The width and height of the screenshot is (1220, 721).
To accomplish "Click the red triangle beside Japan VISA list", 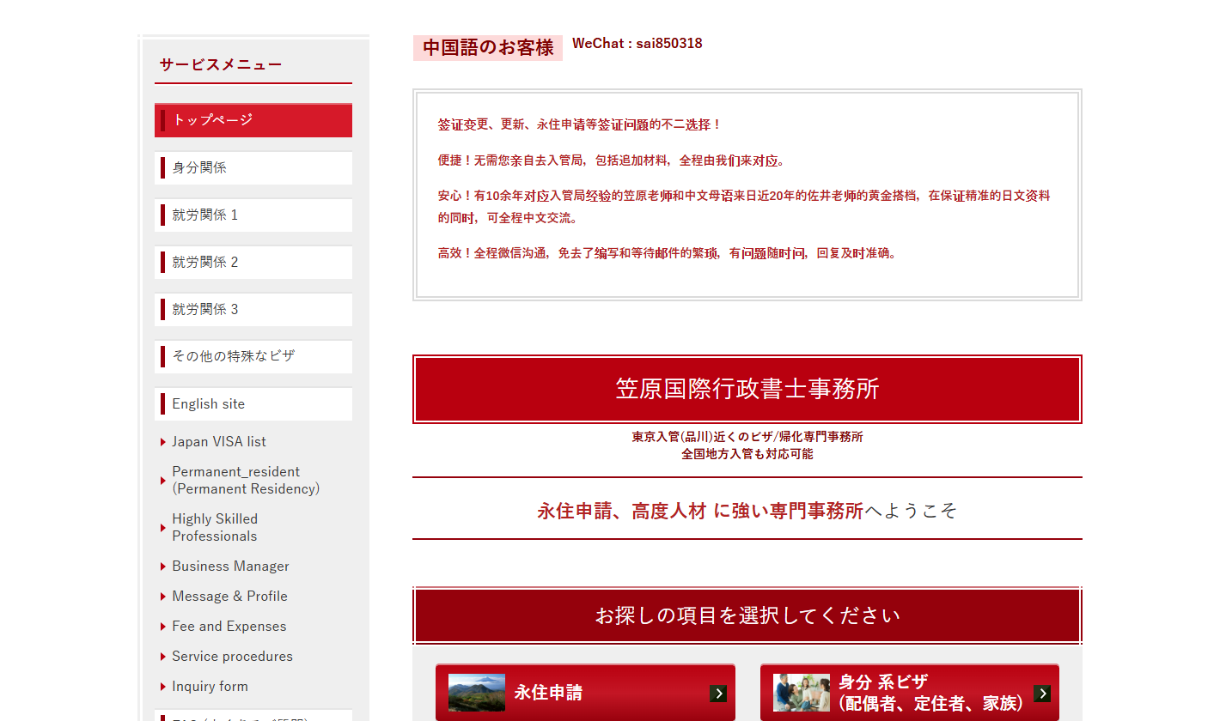I will click(x=163, y=441).
